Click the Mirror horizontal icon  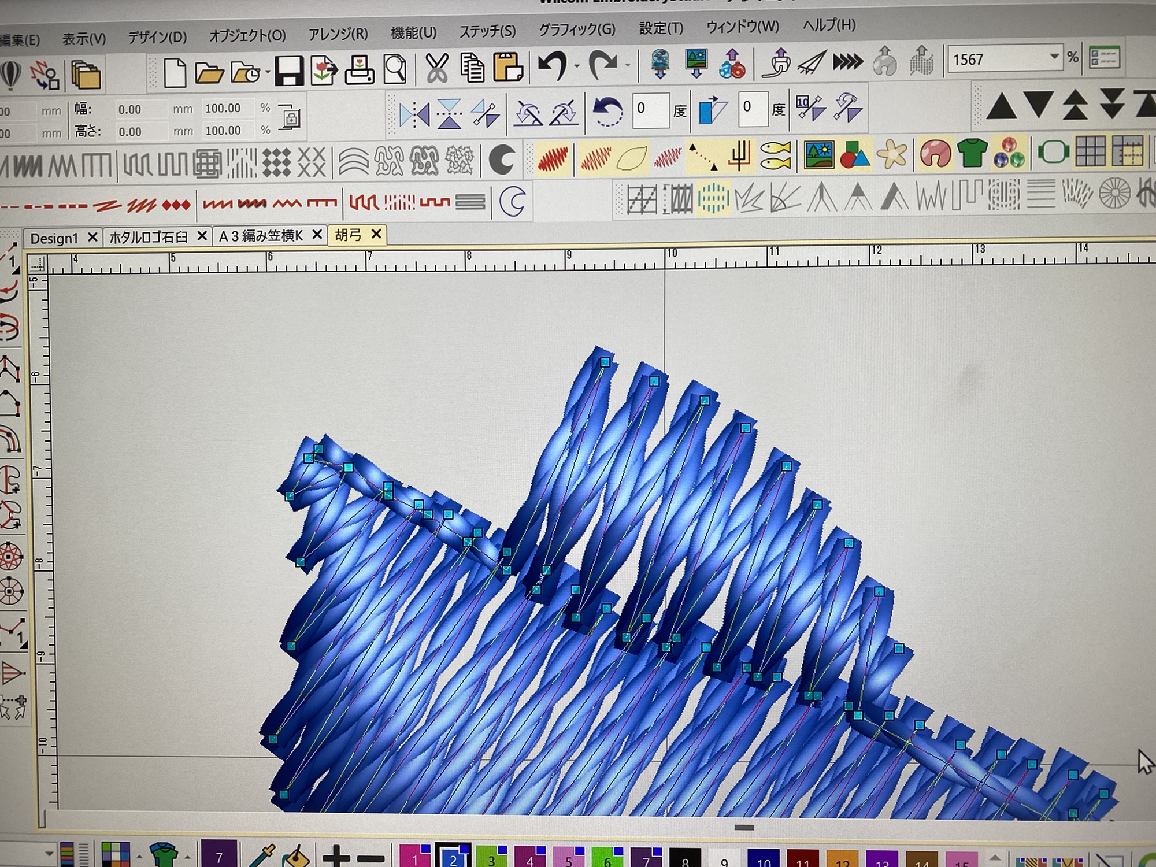pos(414,114)
